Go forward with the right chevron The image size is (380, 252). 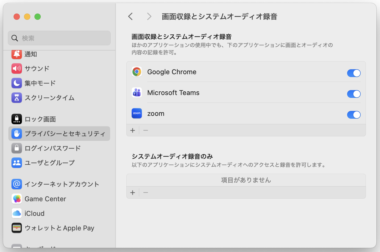coord(149,16)
